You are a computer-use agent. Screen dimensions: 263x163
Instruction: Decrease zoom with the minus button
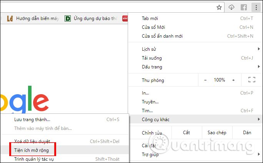click(x=205, y=80)
